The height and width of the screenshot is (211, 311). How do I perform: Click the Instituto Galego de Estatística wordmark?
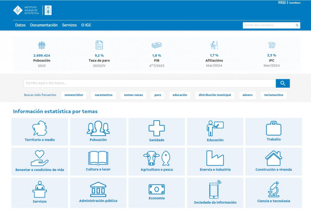32,10
